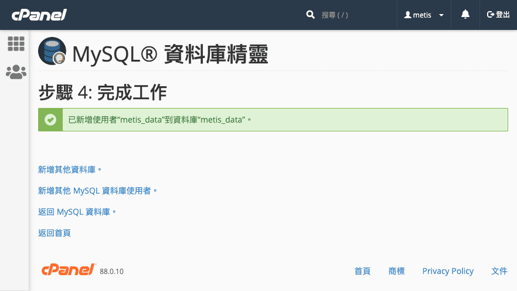Click the 新增其他資料庫 link
The height and width of the screenshot is (291, 517).
coord(70,170)
